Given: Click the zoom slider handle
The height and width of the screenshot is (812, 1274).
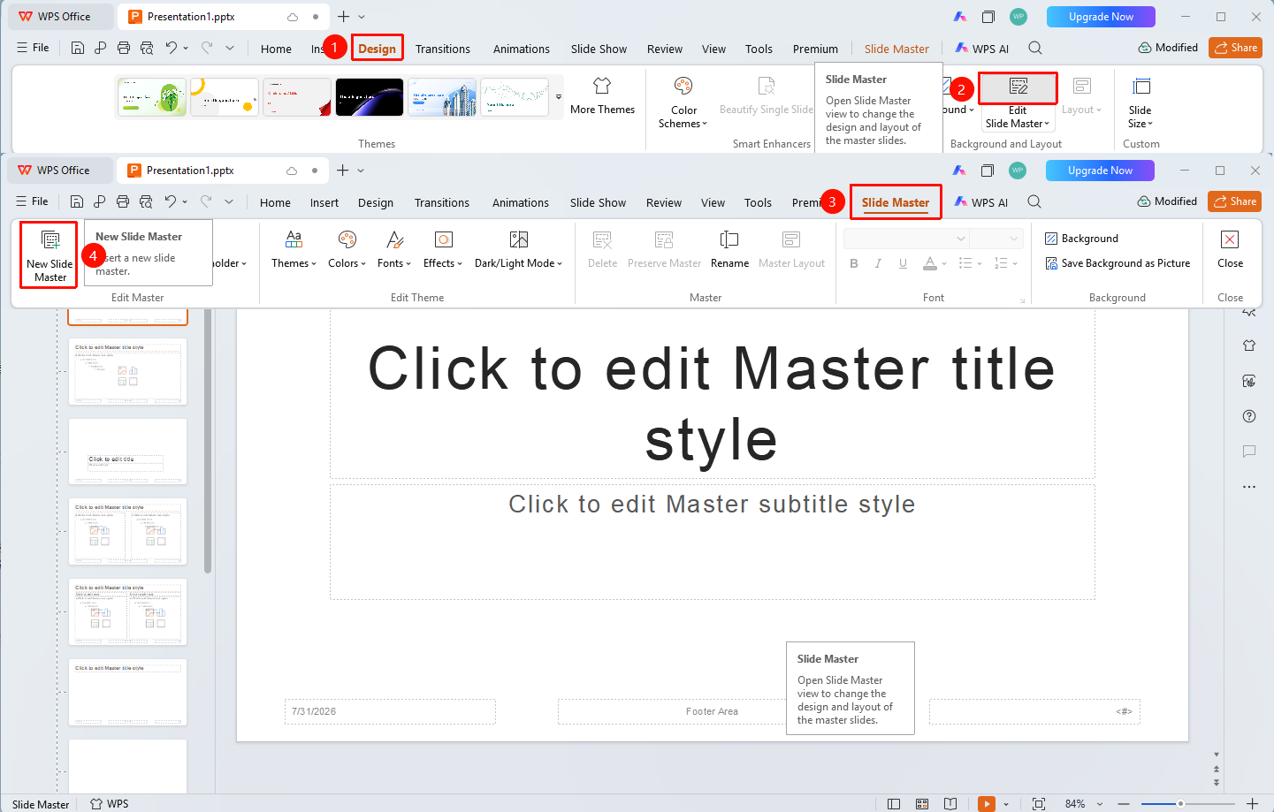Looking at the screenshot, I should coord(1180,804).
